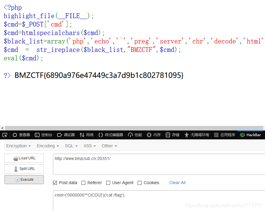Expand the Encryption dropdown menu
The width and height of the screenshot is (265, 211).
click(18, 146)
